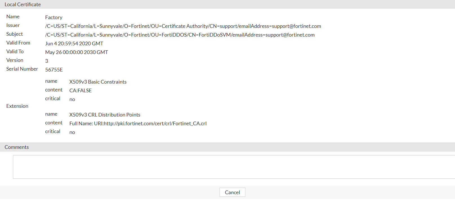
Task: Click the 'Issuer' field label
Action: coord(13,25)
